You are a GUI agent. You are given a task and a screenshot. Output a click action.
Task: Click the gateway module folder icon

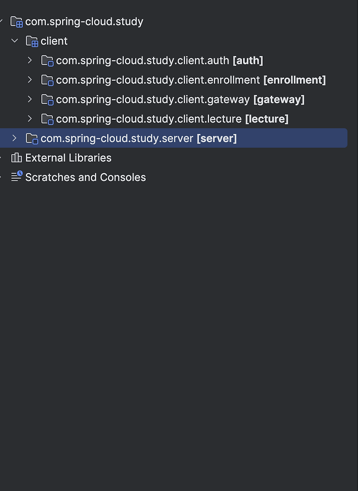pos(47,99)
